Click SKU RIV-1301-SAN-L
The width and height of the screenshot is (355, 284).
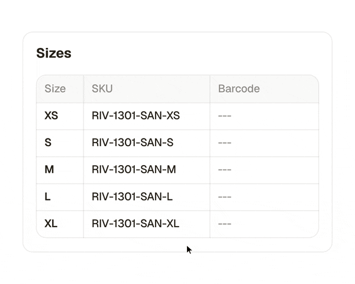pos(132,196)
